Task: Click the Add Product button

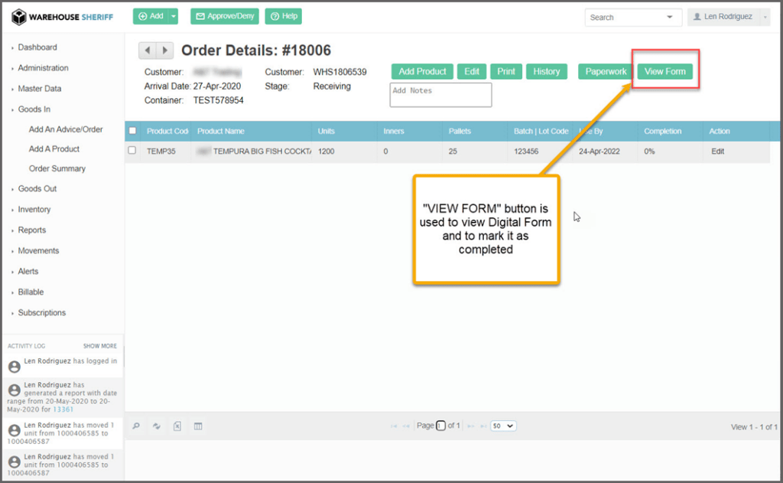Action: point(422,71)
